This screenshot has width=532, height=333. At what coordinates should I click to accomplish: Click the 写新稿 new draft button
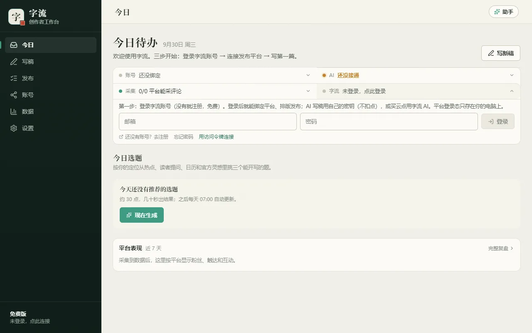point(501,53)
